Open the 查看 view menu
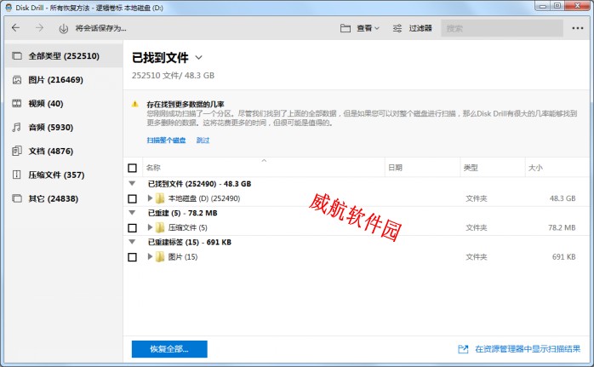The height and width of the screenshot is (367, 594). (359, 28)
